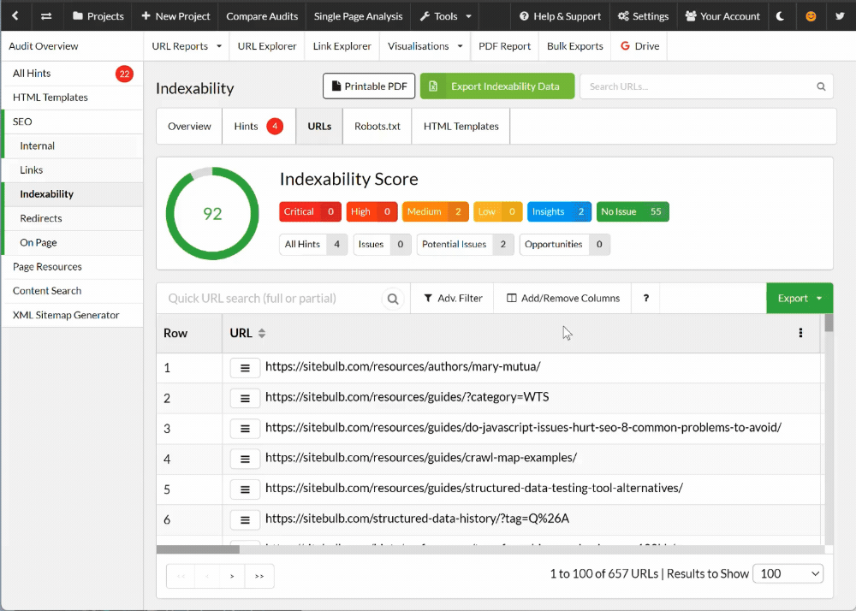Click the Printable PDF button
The width and height of the screenshot is (856, 611).
click(x=369, y=86)
